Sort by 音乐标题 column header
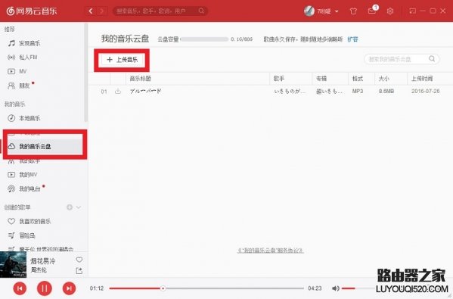Image resolution: width=453 pixels, height=299 pixels. click(140, 79)
